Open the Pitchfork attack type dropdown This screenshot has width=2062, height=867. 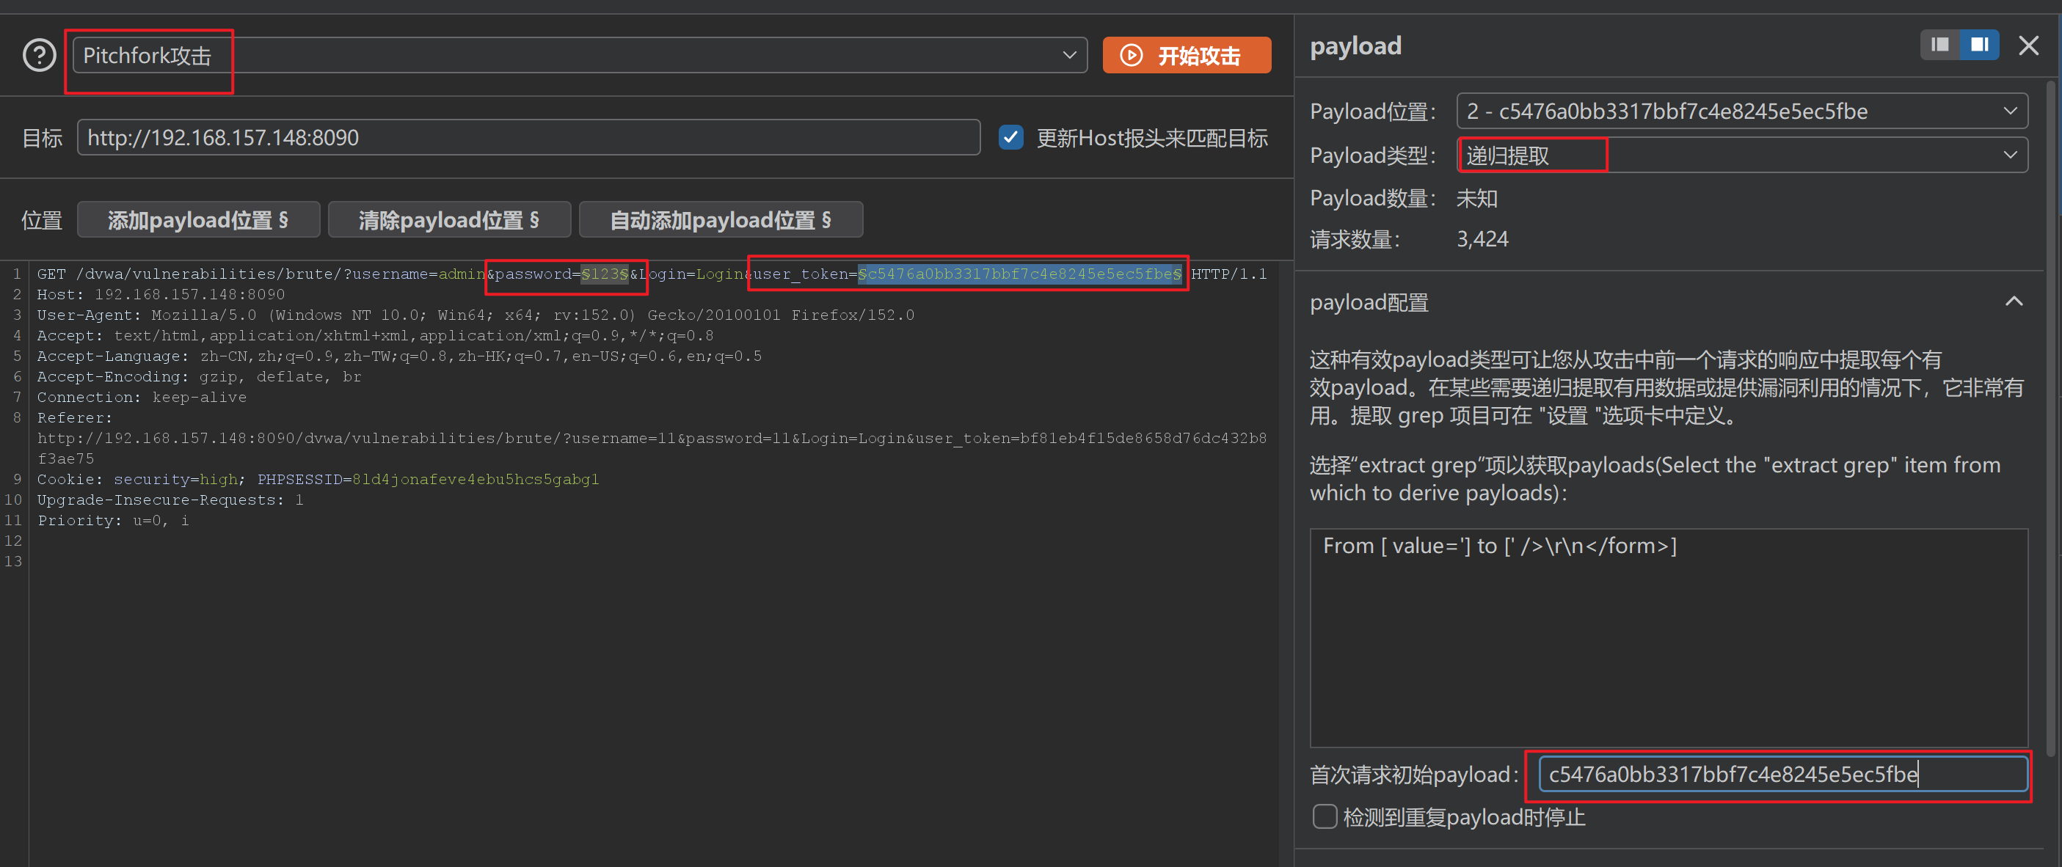580,55
